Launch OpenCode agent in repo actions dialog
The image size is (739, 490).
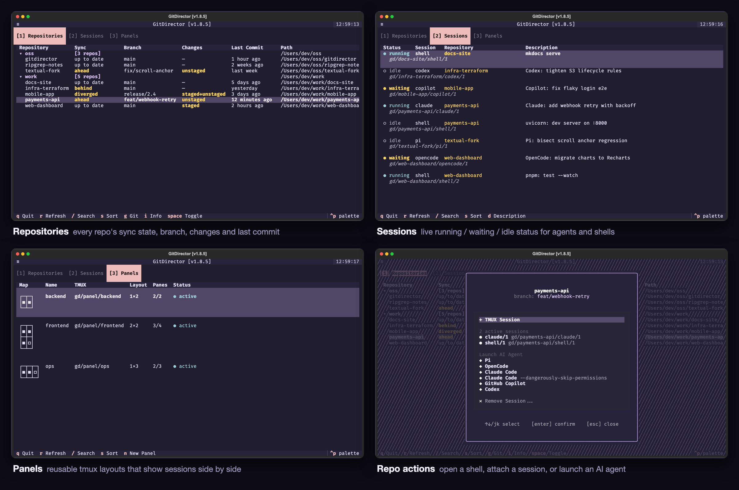point(496,366)
